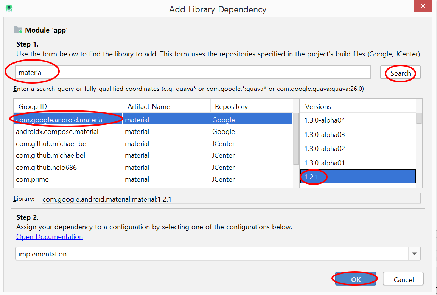437x295 pixels.
Task: Click the Search button
Action: click(400, 73)
